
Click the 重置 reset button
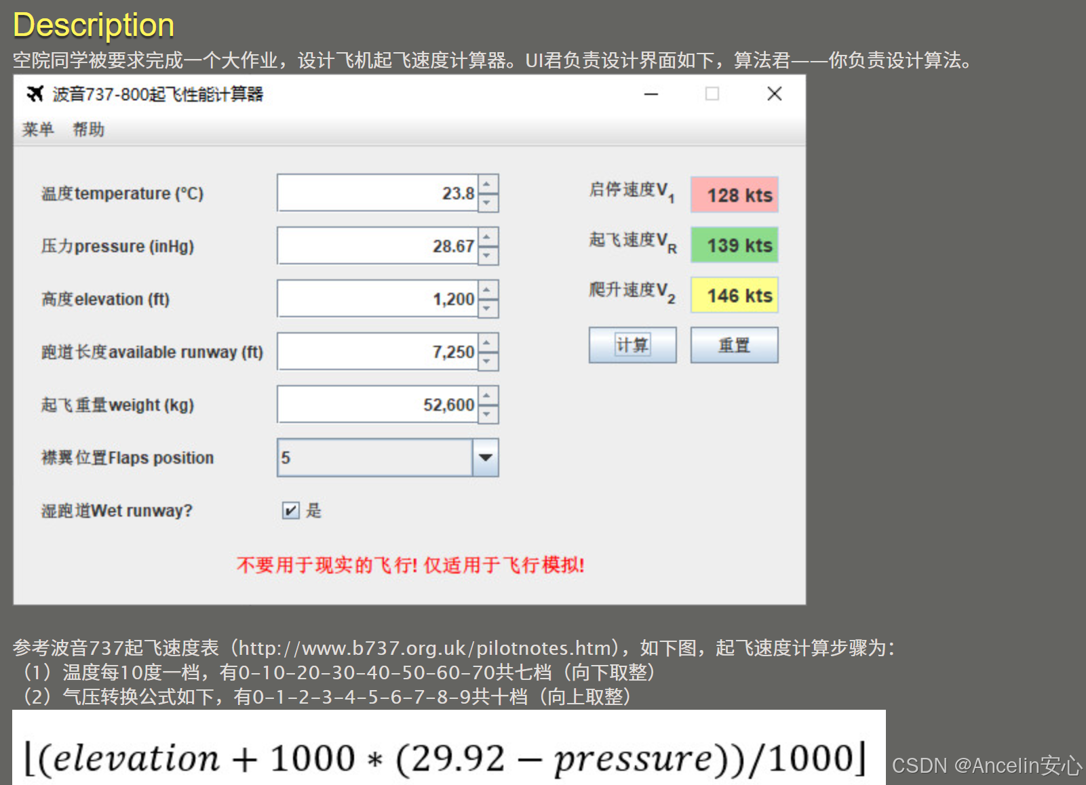click(734, 345)
